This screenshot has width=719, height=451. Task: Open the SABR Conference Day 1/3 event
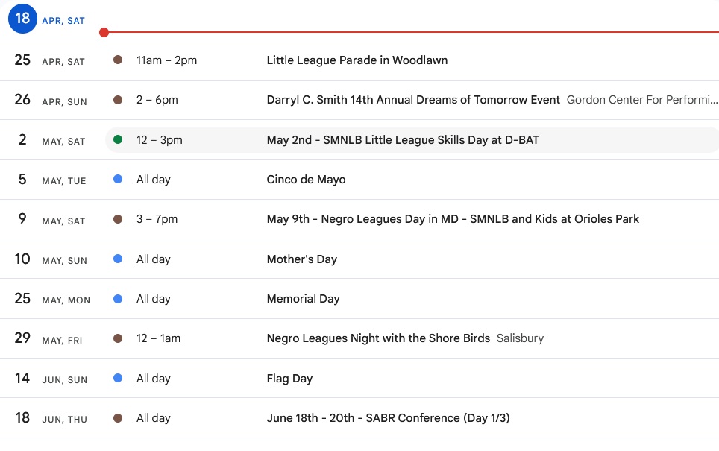point(388,418)
